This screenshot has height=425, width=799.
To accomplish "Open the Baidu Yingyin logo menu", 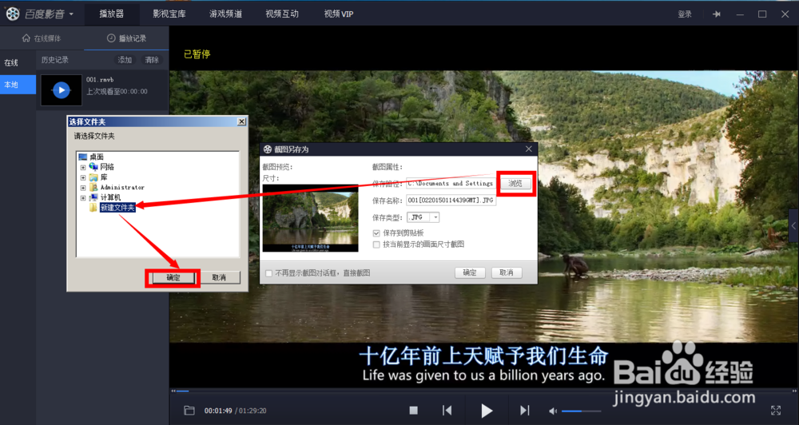I will (x=39, y=14).
